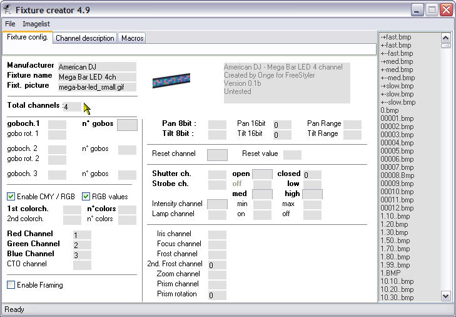This screenshot has width=456, height=317.
Task: Click the Iris channel input field
Action: tap(217, 235)
